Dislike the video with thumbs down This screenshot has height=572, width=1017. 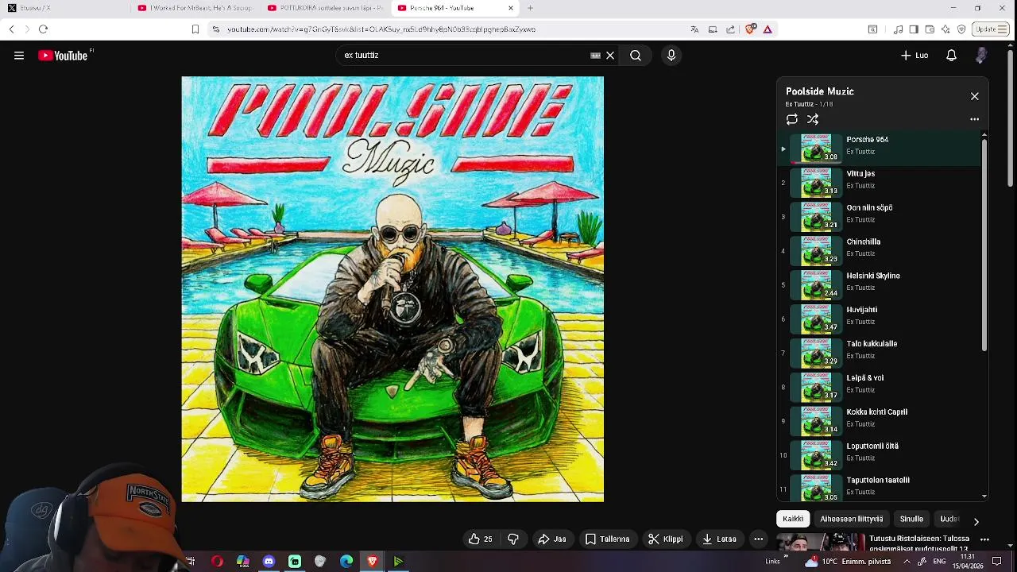coord(513,539)
